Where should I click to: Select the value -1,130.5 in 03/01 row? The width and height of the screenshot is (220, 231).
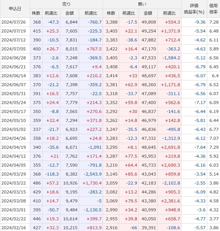click(91, 210)
